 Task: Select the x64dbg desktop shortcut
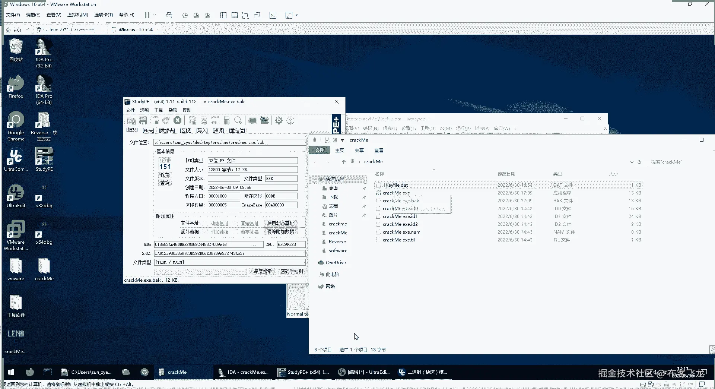[x=44, y=233]
